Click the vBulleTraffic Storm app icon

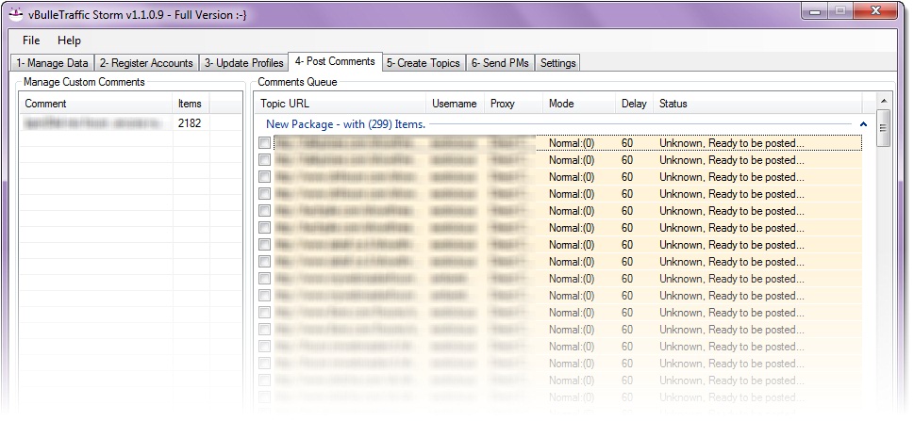click(16, 12)
